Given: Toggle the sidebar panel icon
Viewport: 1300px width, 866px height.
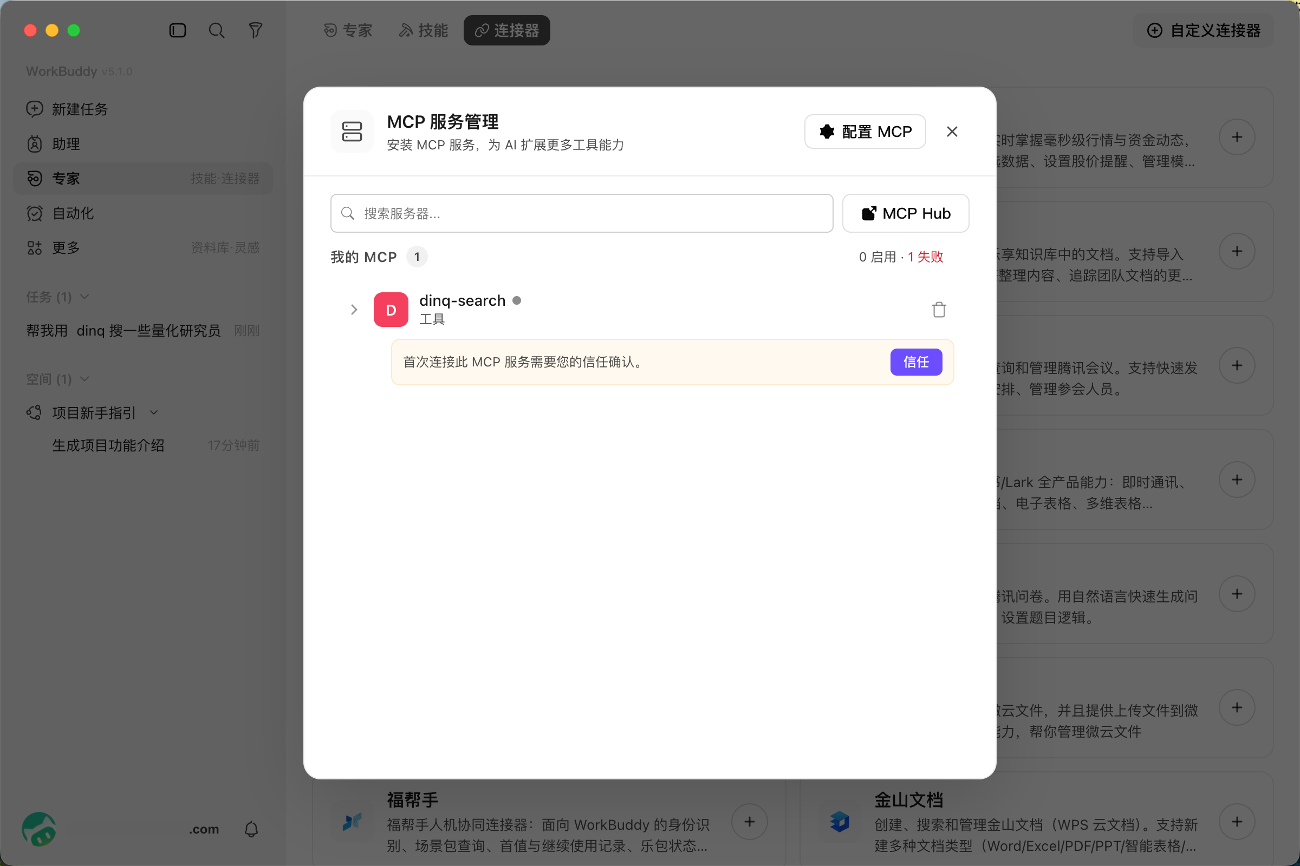Looking at the screenshot, I should (178, 30).
